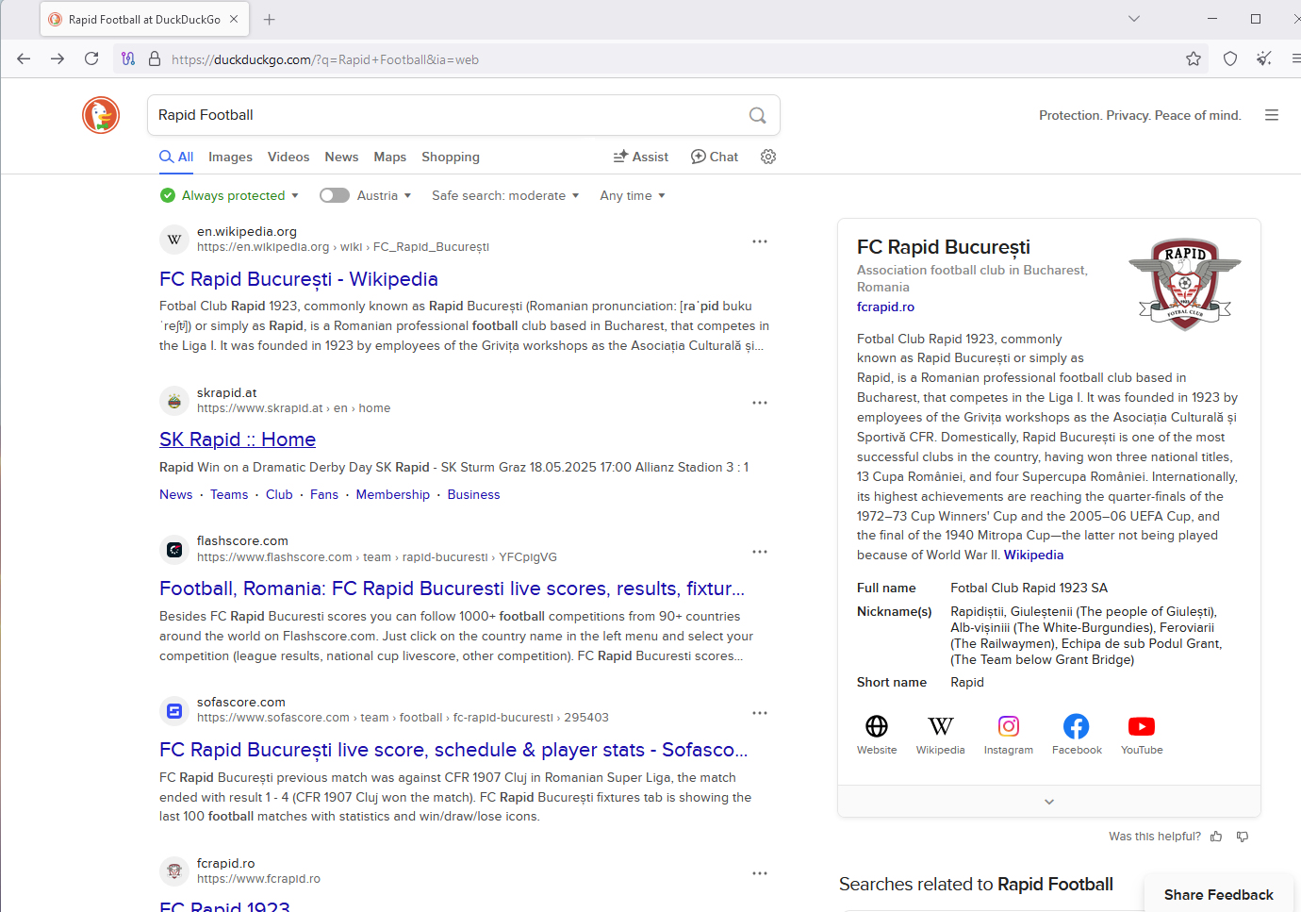The height and width of the screenshot is (912, 1301).
Task: Open the list all tabs dropdown
Action: point(1134,19)
